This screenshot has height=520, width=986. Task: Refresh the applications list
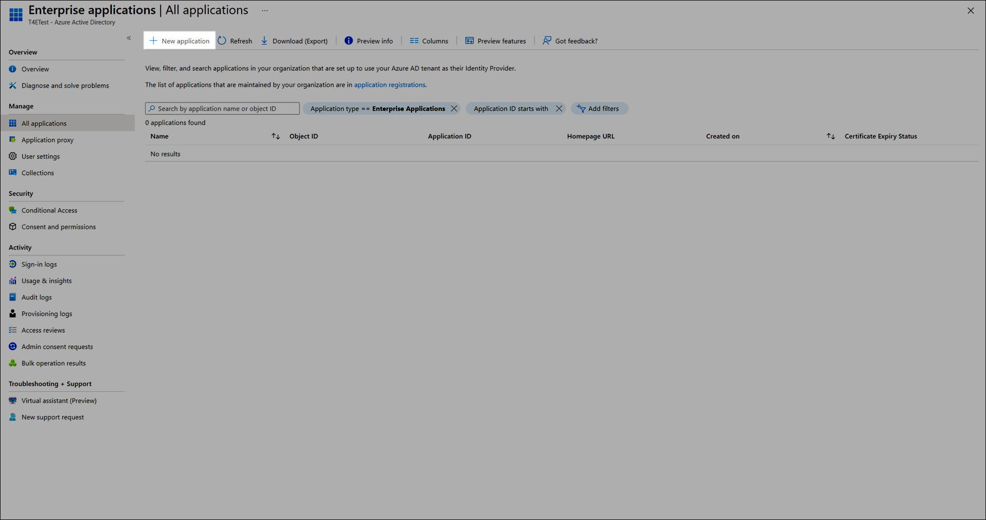(235, 41)
